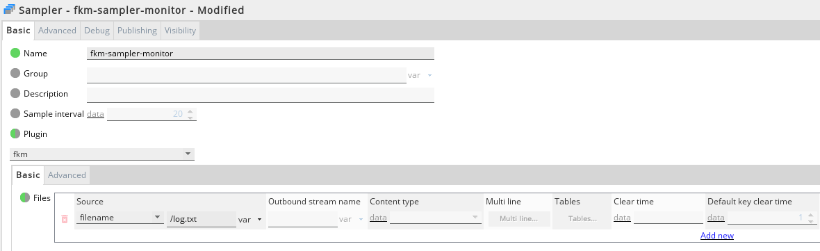820x251 pixels.
Task: Click the Description text input field
Action: pos(261,95)
